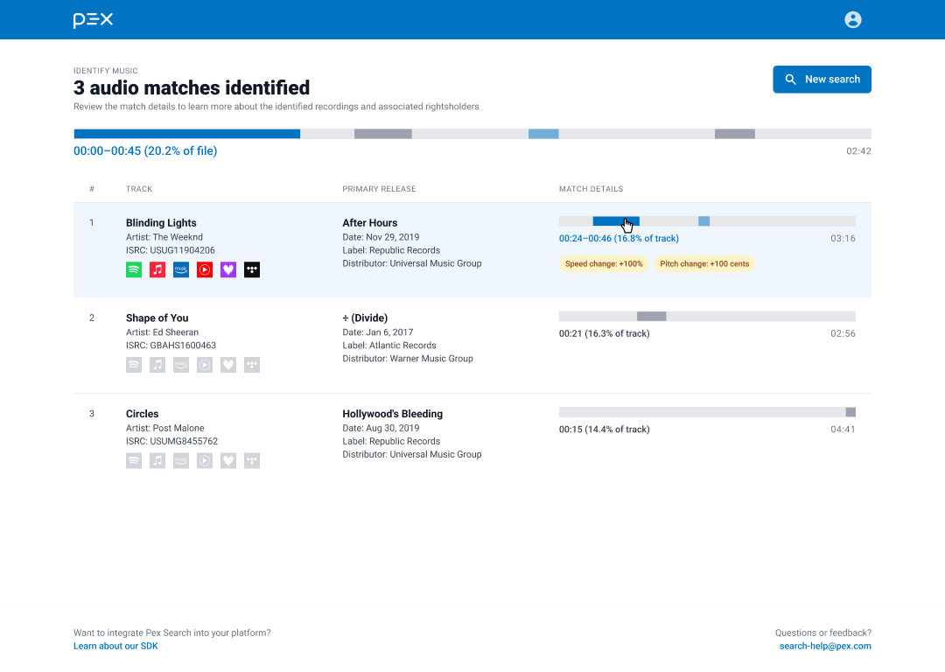Enable the grayed Spotify icon for Shape of You
Screen dimensions: 945x672
coord(133,365)
